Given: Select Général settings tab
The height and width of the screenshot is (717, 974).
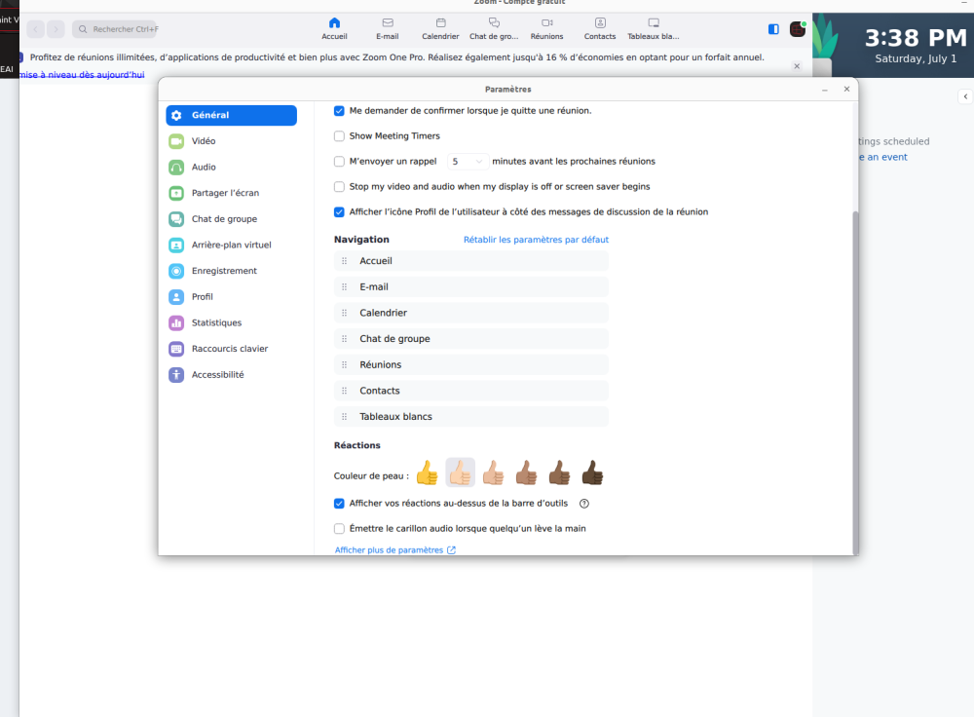Looking at the screenshot, I should click(231, 116).
